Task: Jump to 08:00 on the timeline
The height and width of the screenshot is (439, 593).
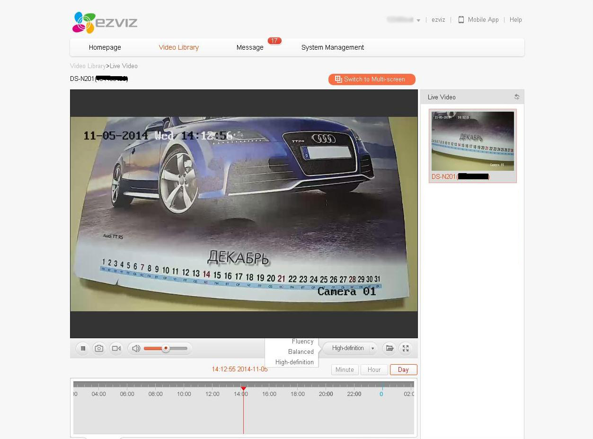Action: tap(155, 394)
